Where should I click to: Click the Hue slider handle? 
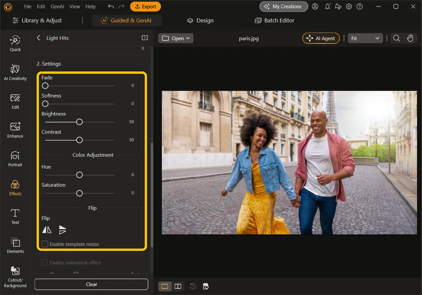coord(79,175)
